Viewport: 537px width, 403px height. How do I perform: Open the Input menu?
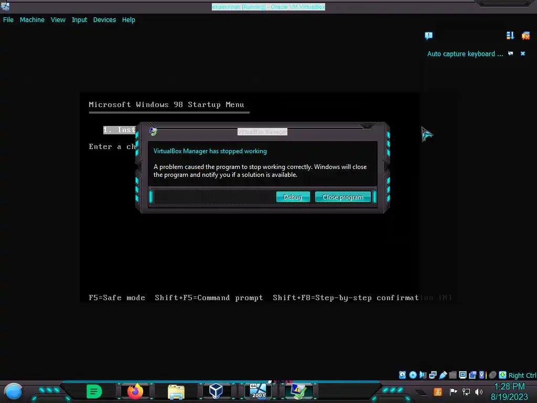point(79,20)
